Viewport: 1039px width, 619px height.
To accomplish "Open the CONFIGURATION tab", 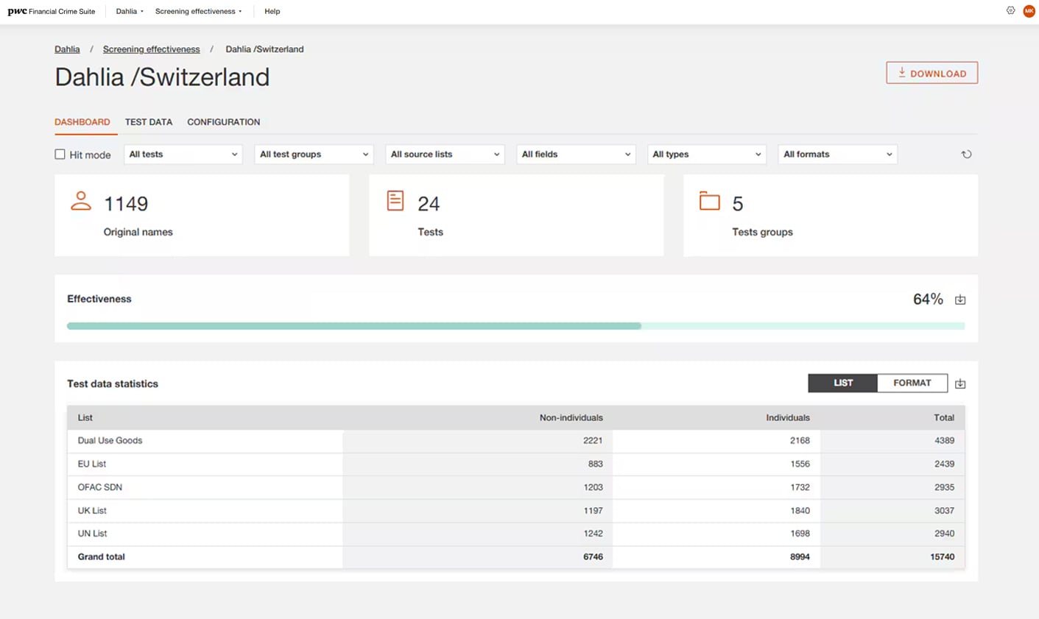I will pyautogui.click(x=223, y=122).
